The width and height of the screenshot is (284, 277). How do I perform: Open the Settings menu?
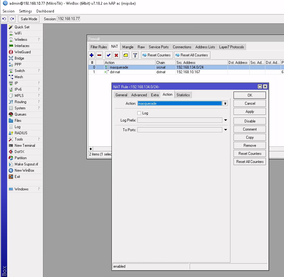tap(25, 11)
